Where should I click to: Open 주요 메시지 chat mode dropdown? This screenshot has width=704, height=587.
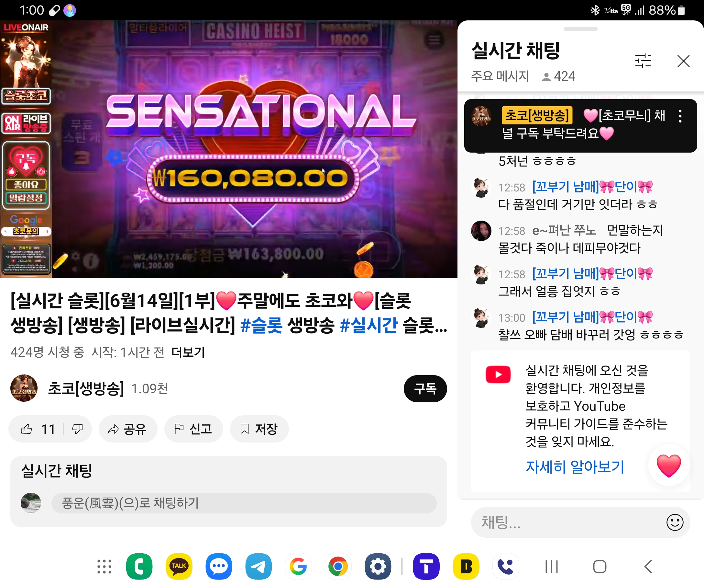tap(500, 76)
